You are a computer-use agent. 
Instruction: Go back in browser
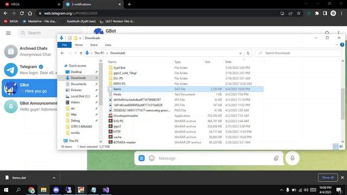click(x=5, y=13)
